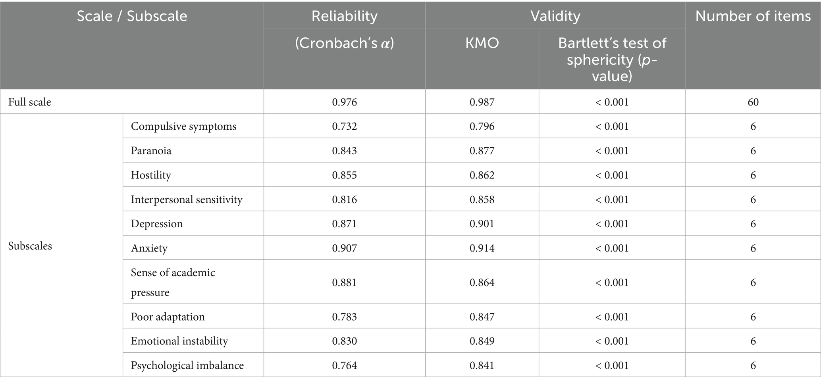Click the Paranoia subscale label
The image size is (821, 384).
pos(151,151)
